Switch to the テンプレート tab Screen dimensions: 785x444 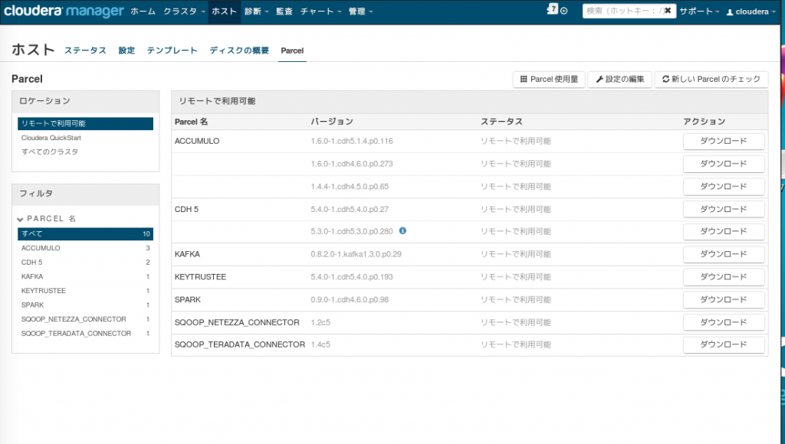172,51
